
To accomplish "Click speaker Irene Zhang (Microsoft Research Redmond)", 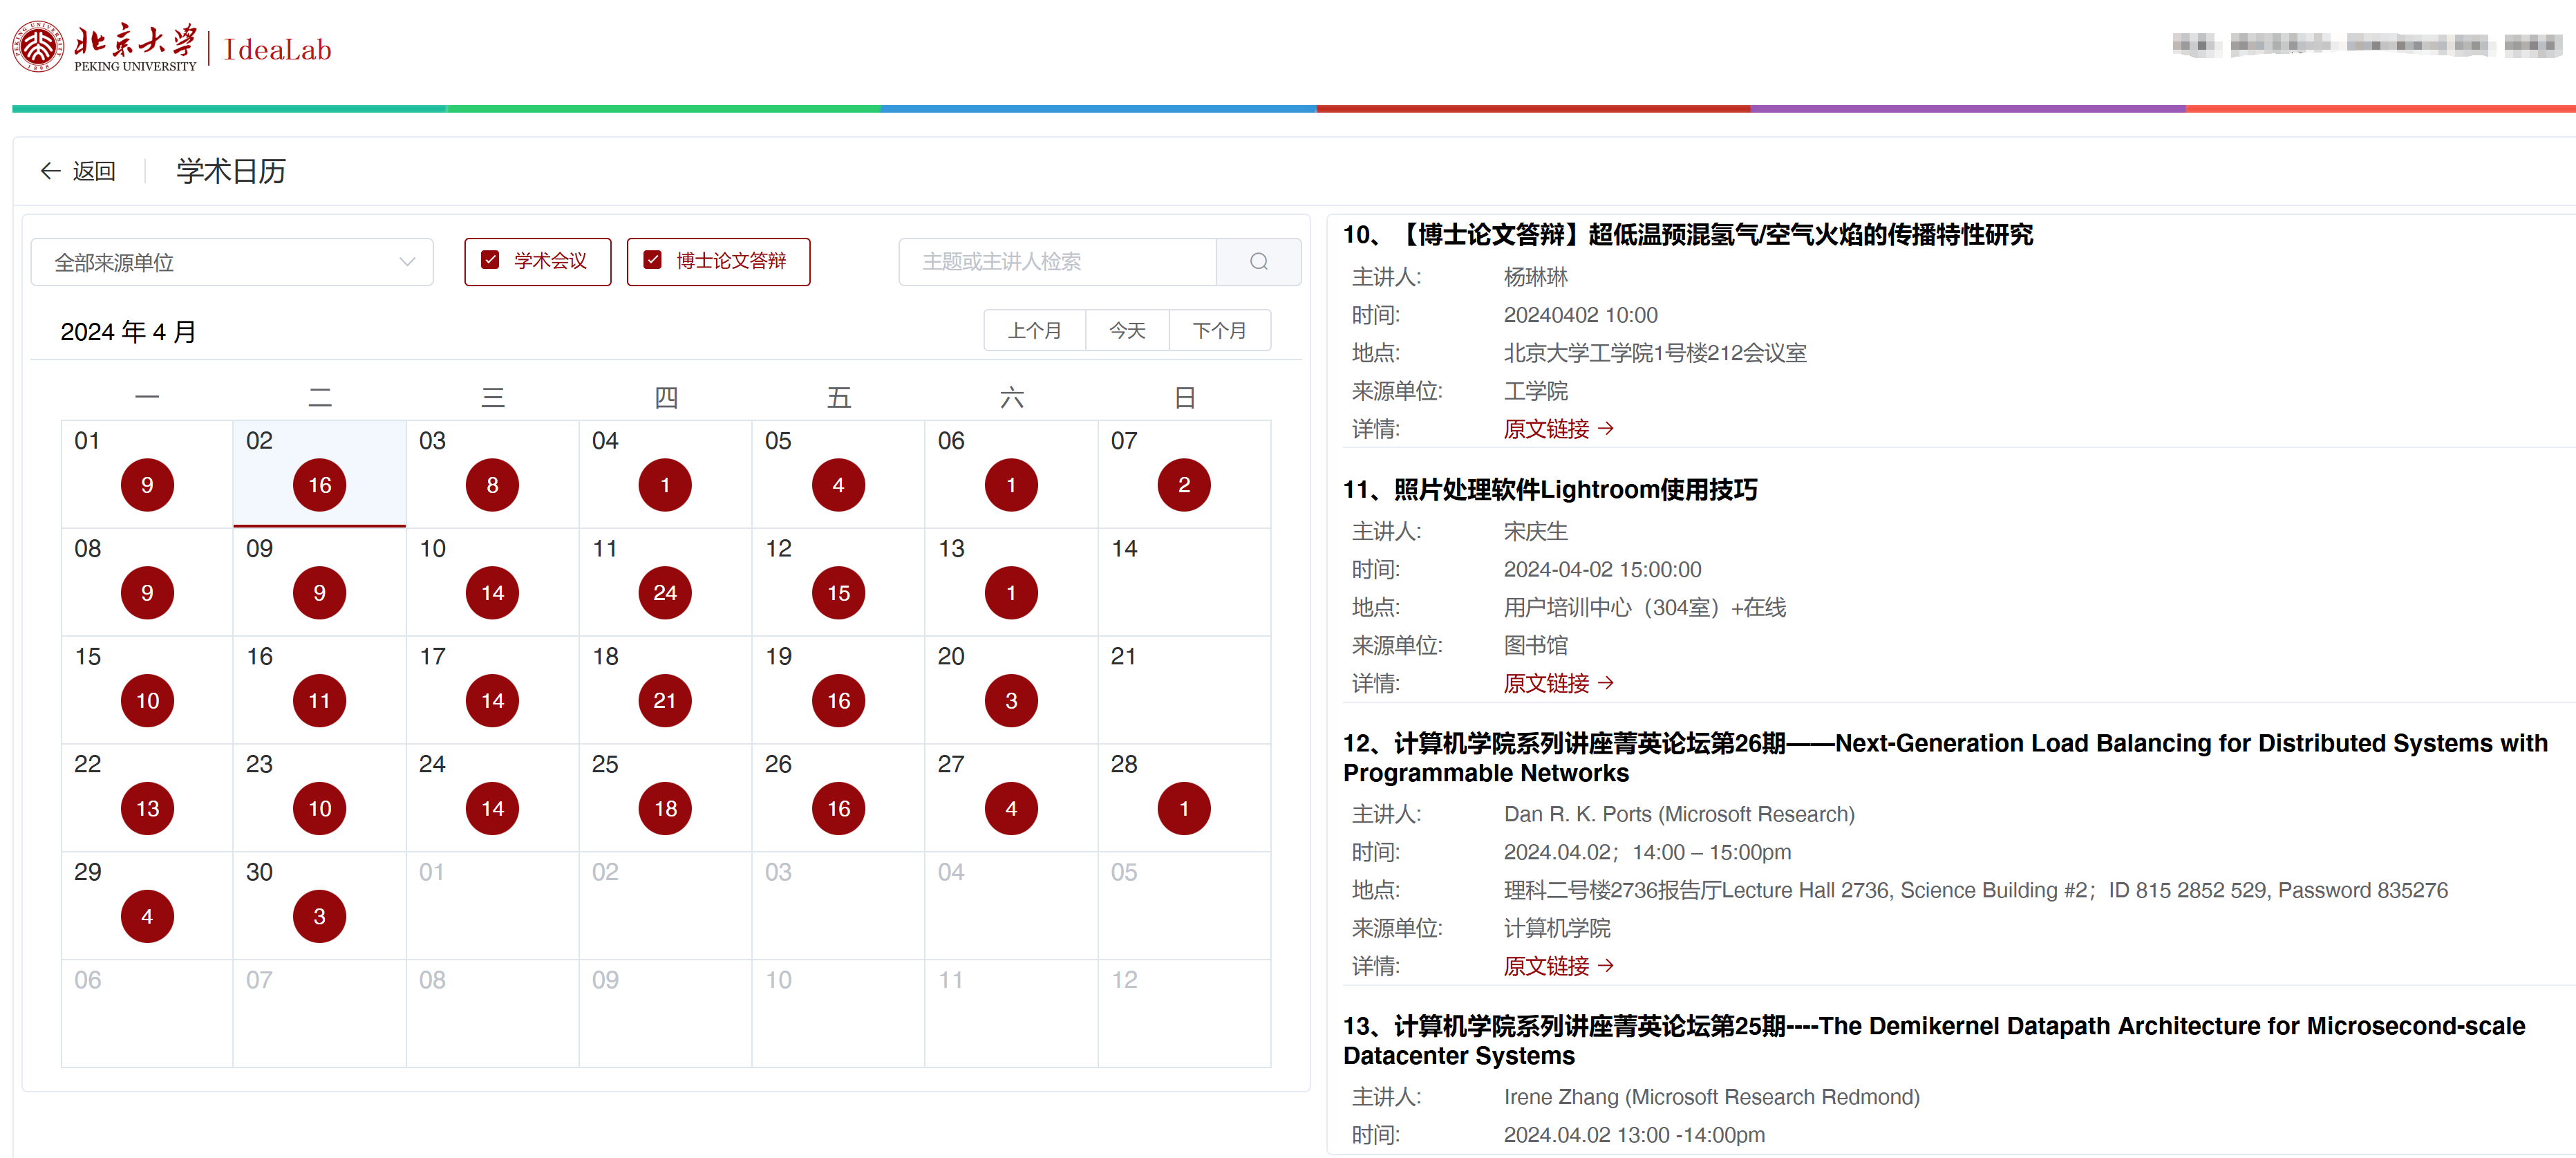I will point(1712,1097).
